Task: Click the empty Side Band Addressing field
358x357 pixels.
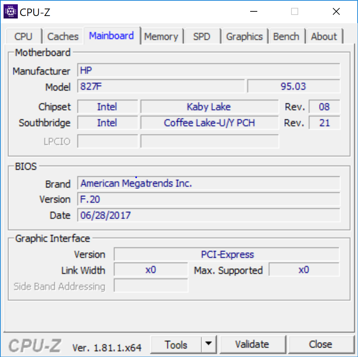Action: (151, 286)
